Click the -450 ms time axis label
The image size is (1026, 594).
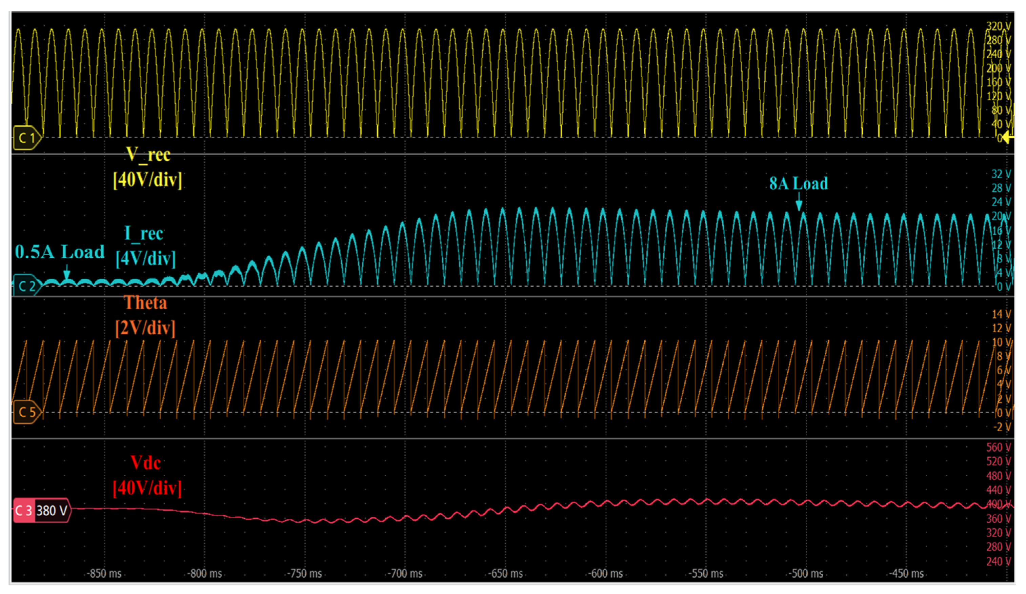tap(906, 573)
